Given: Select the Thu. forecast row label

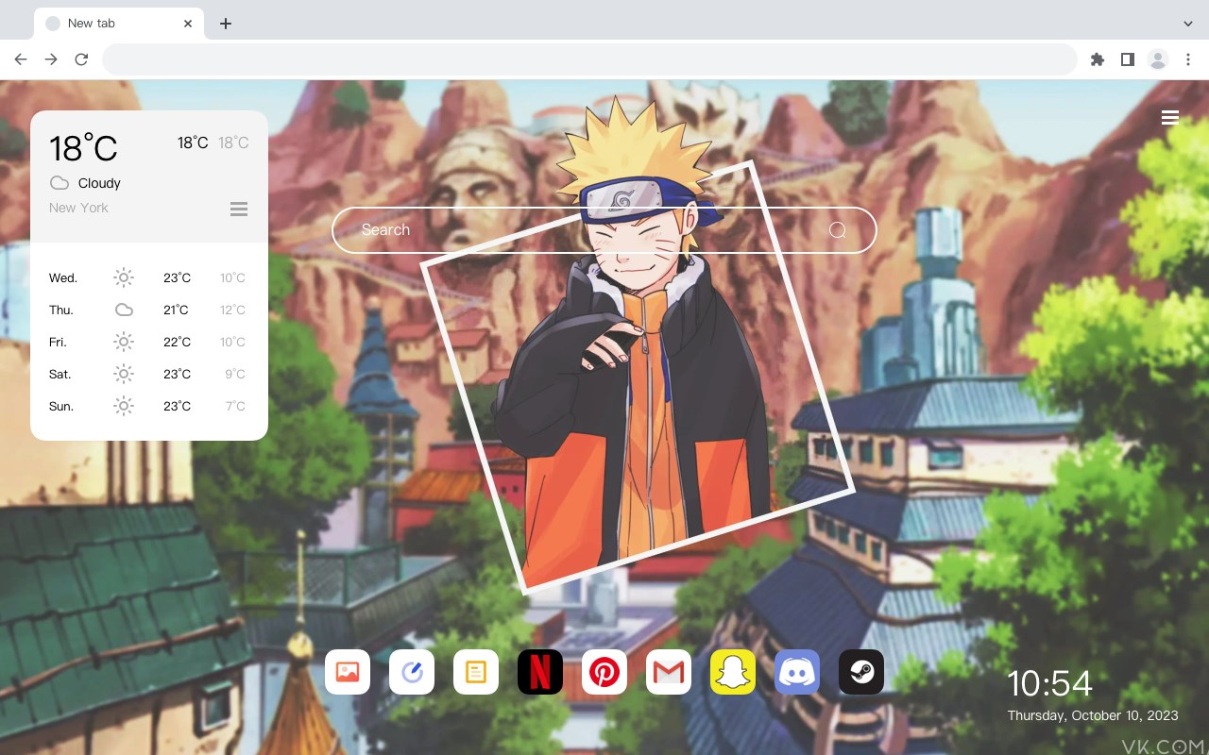Looking at the screenshot, I should (61, 310).
